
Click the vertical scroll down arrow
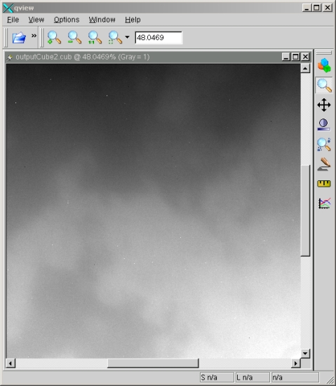305,354
